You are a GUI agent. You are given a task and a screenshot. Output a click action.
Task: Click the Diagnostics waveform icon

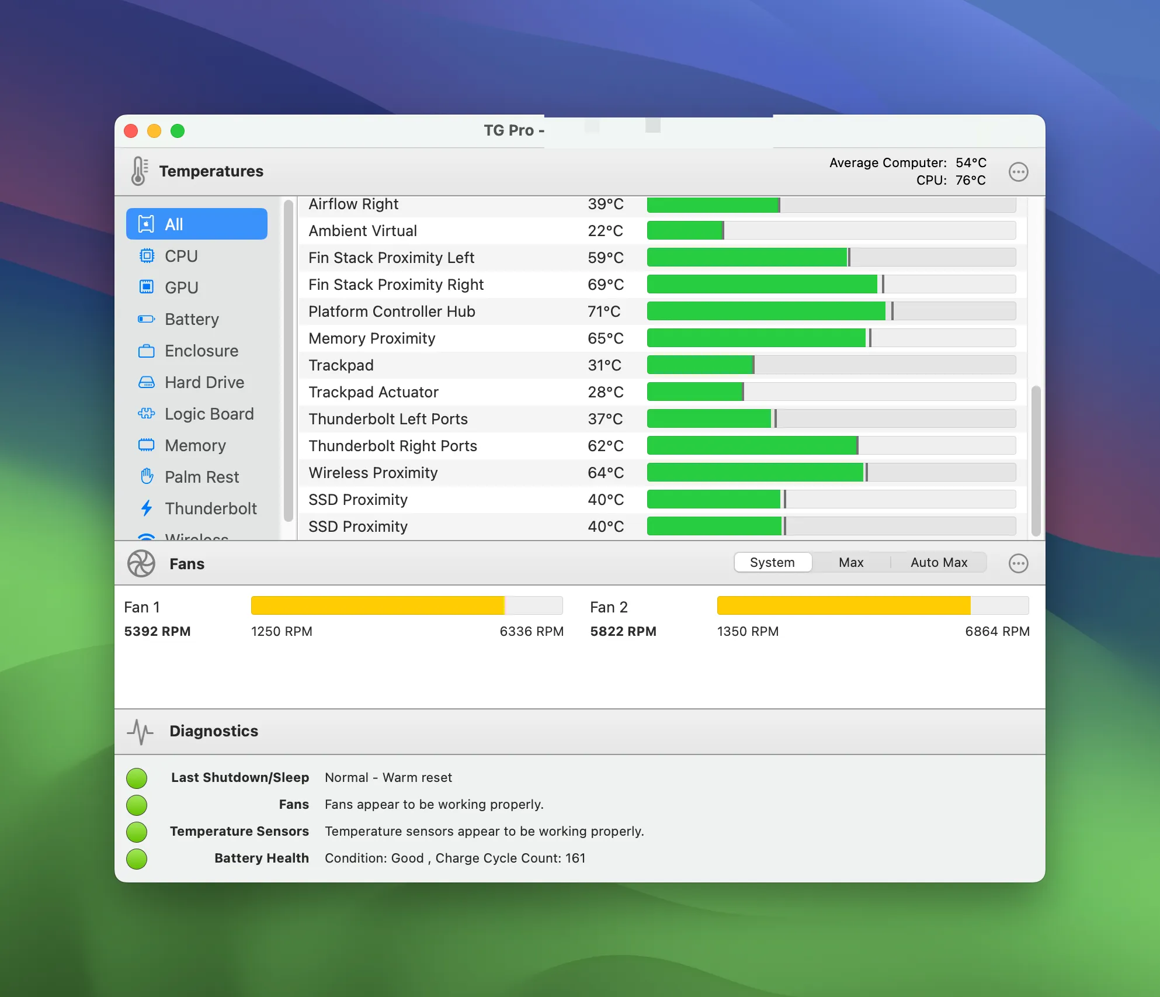(x=140, y=731)
